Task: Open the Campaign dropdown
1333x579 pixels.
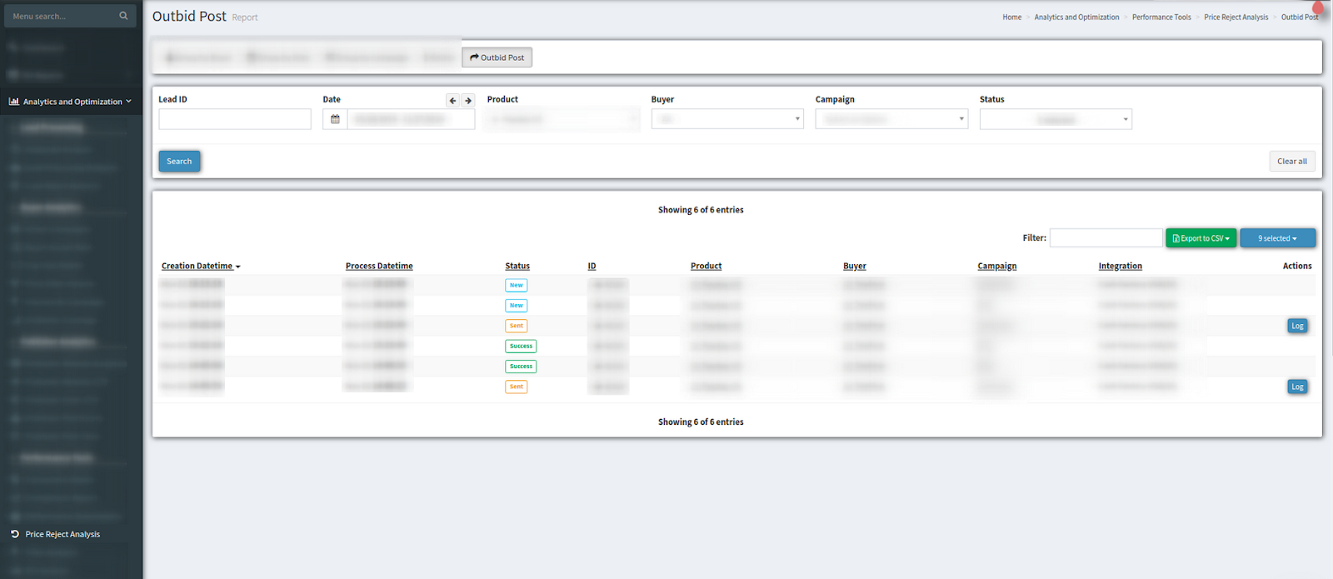Action: click(x=891, y=119)
